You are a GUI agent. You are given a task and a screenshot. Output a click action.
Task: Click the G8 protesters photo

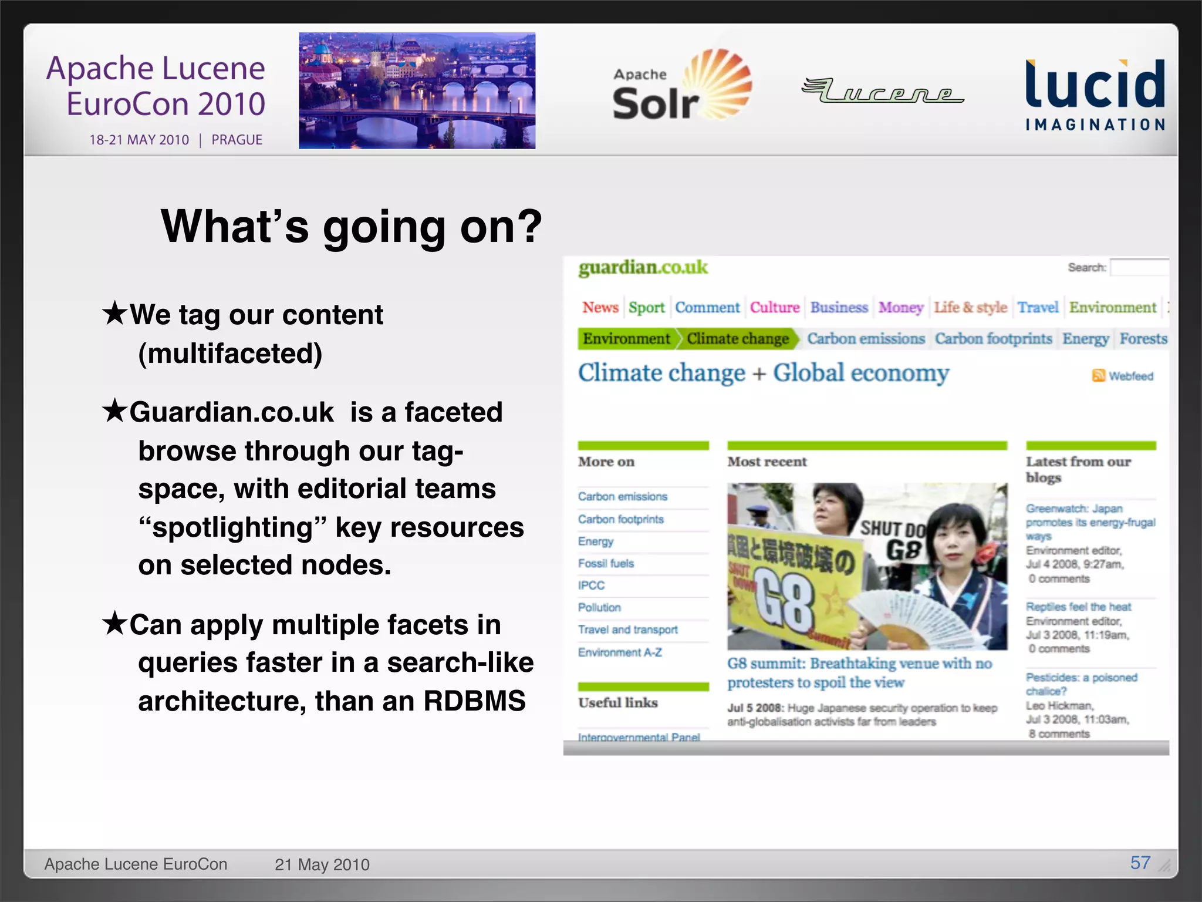867,566
